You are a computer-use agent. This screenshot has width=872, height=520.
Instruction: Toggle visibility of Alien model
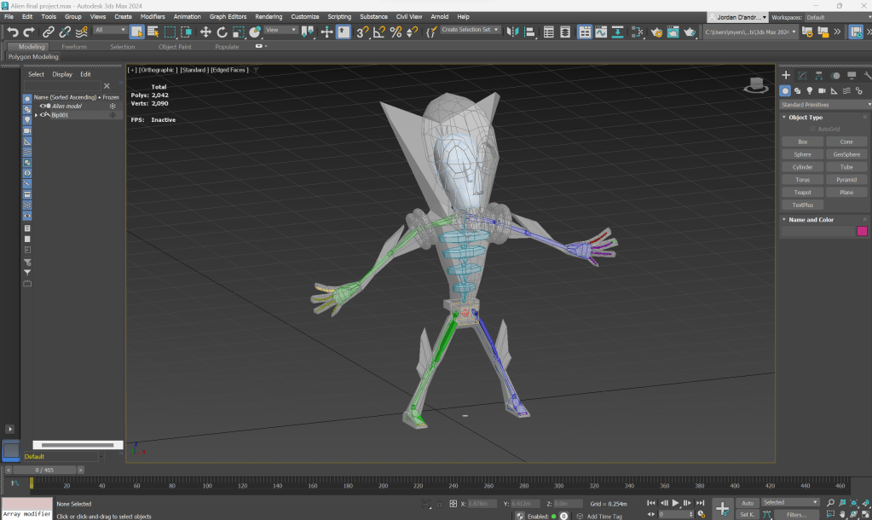(43, 106)
